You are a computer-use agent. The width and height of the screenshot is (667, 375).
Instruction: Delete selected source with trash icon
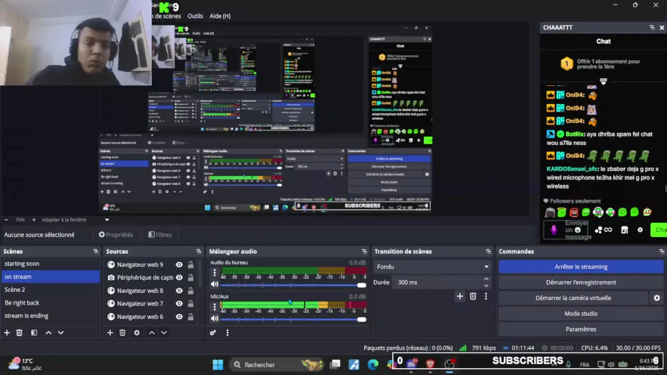[122, 332]
